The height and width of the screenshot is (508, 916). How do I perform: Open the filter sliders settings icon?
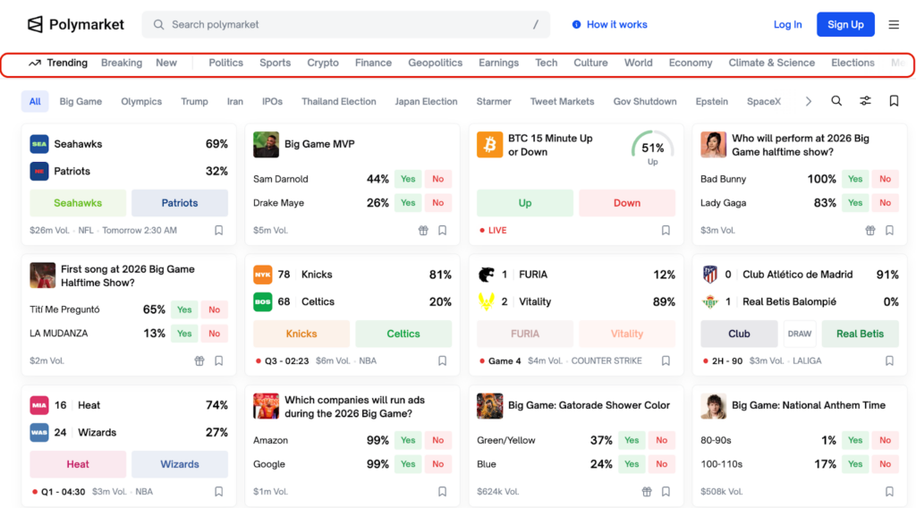coord(865,101)
